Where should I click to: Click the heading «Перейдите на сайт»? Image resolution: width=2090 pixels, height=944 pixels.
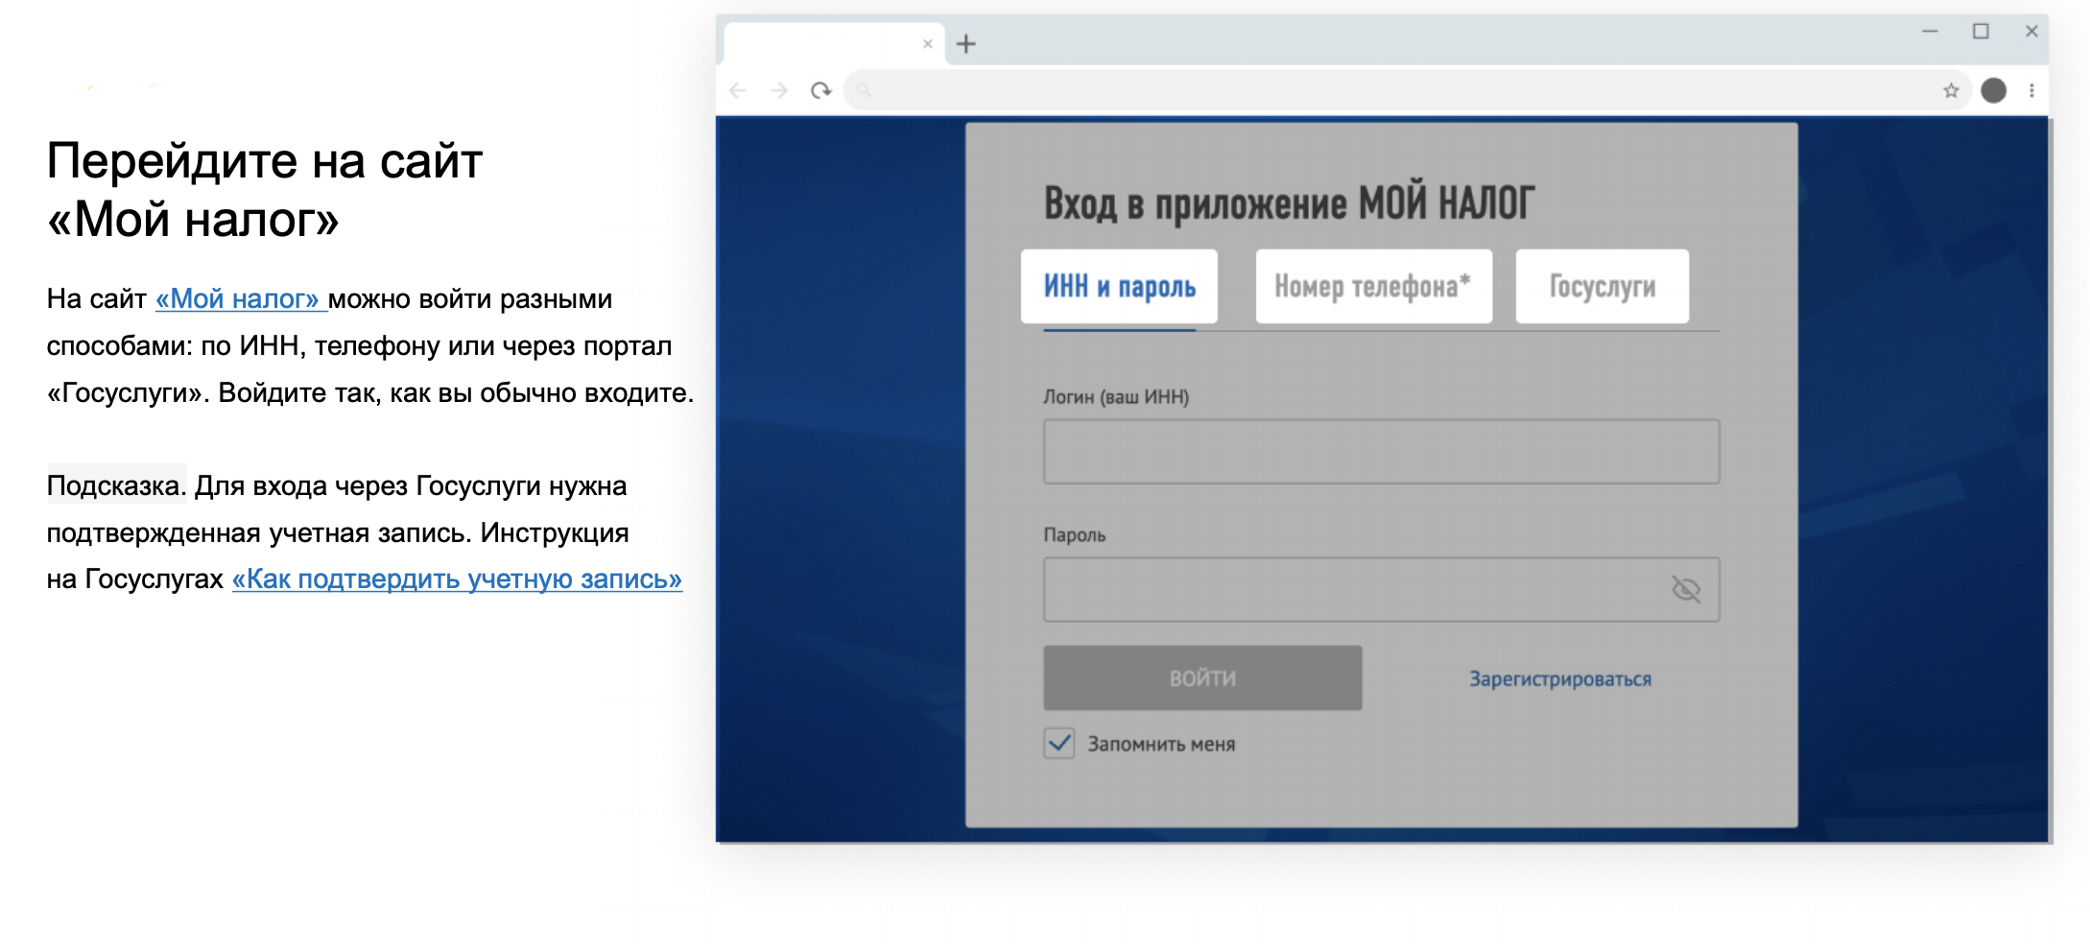[264, 160]
